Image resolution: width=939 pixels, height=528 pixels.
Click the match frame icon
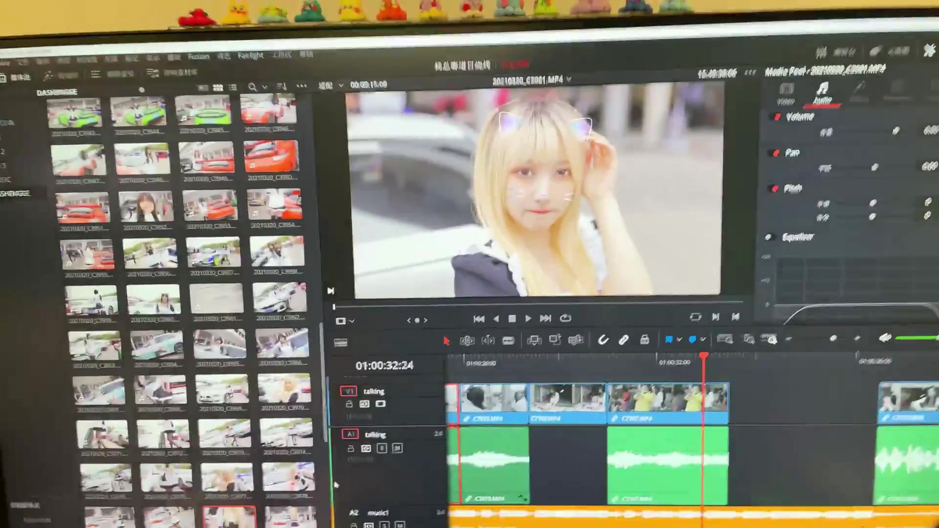[x=695, y=317]
